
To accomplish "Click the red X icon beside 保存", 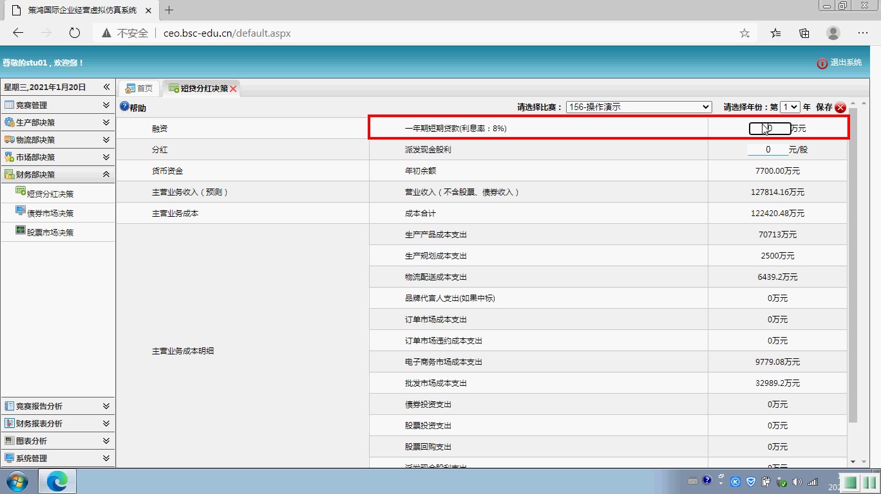I will (840, 107).
